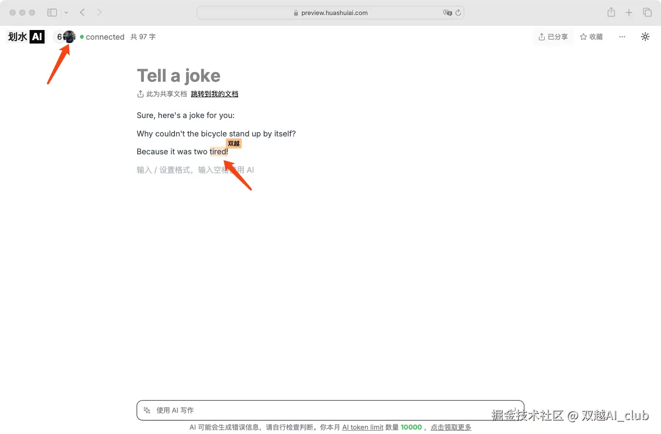Toggle the 收藏 favorite star
Image resolution: width=661 pixels, height=434 pixels.
click(x=591, y=36)
